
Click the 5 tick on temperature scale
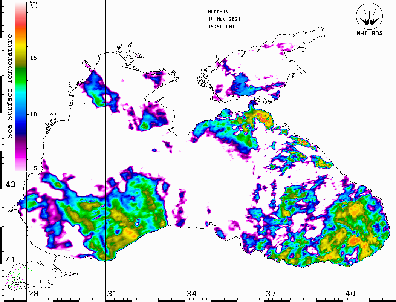coord(35,168)
